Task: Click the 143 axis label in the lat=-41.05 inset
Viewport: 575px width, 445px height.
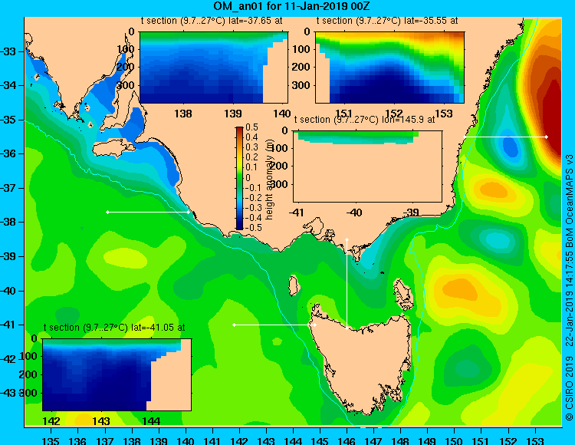Action: (x=101, y=420)
